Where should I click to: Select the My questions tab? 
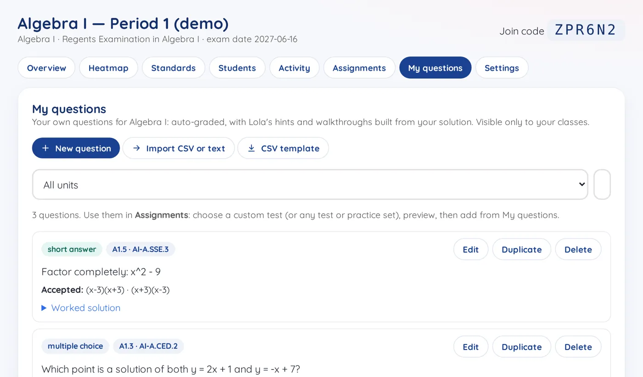coord(435,68)
